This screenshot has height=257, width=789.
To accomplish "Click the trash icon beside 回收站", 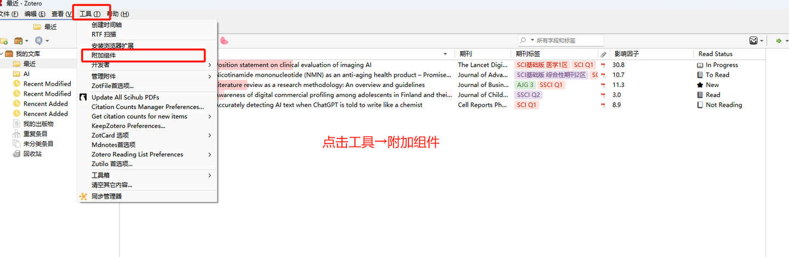I will (16, 154).
